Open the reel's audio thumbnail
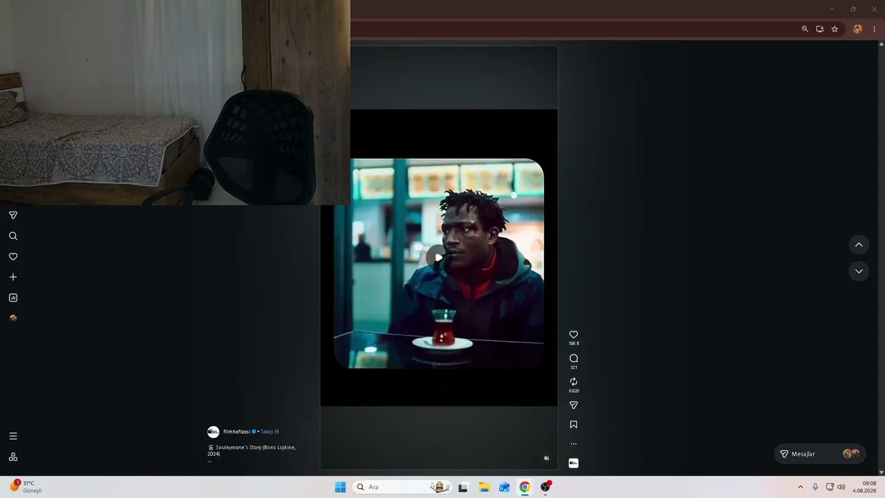885x498 pixels. point(573,463)
